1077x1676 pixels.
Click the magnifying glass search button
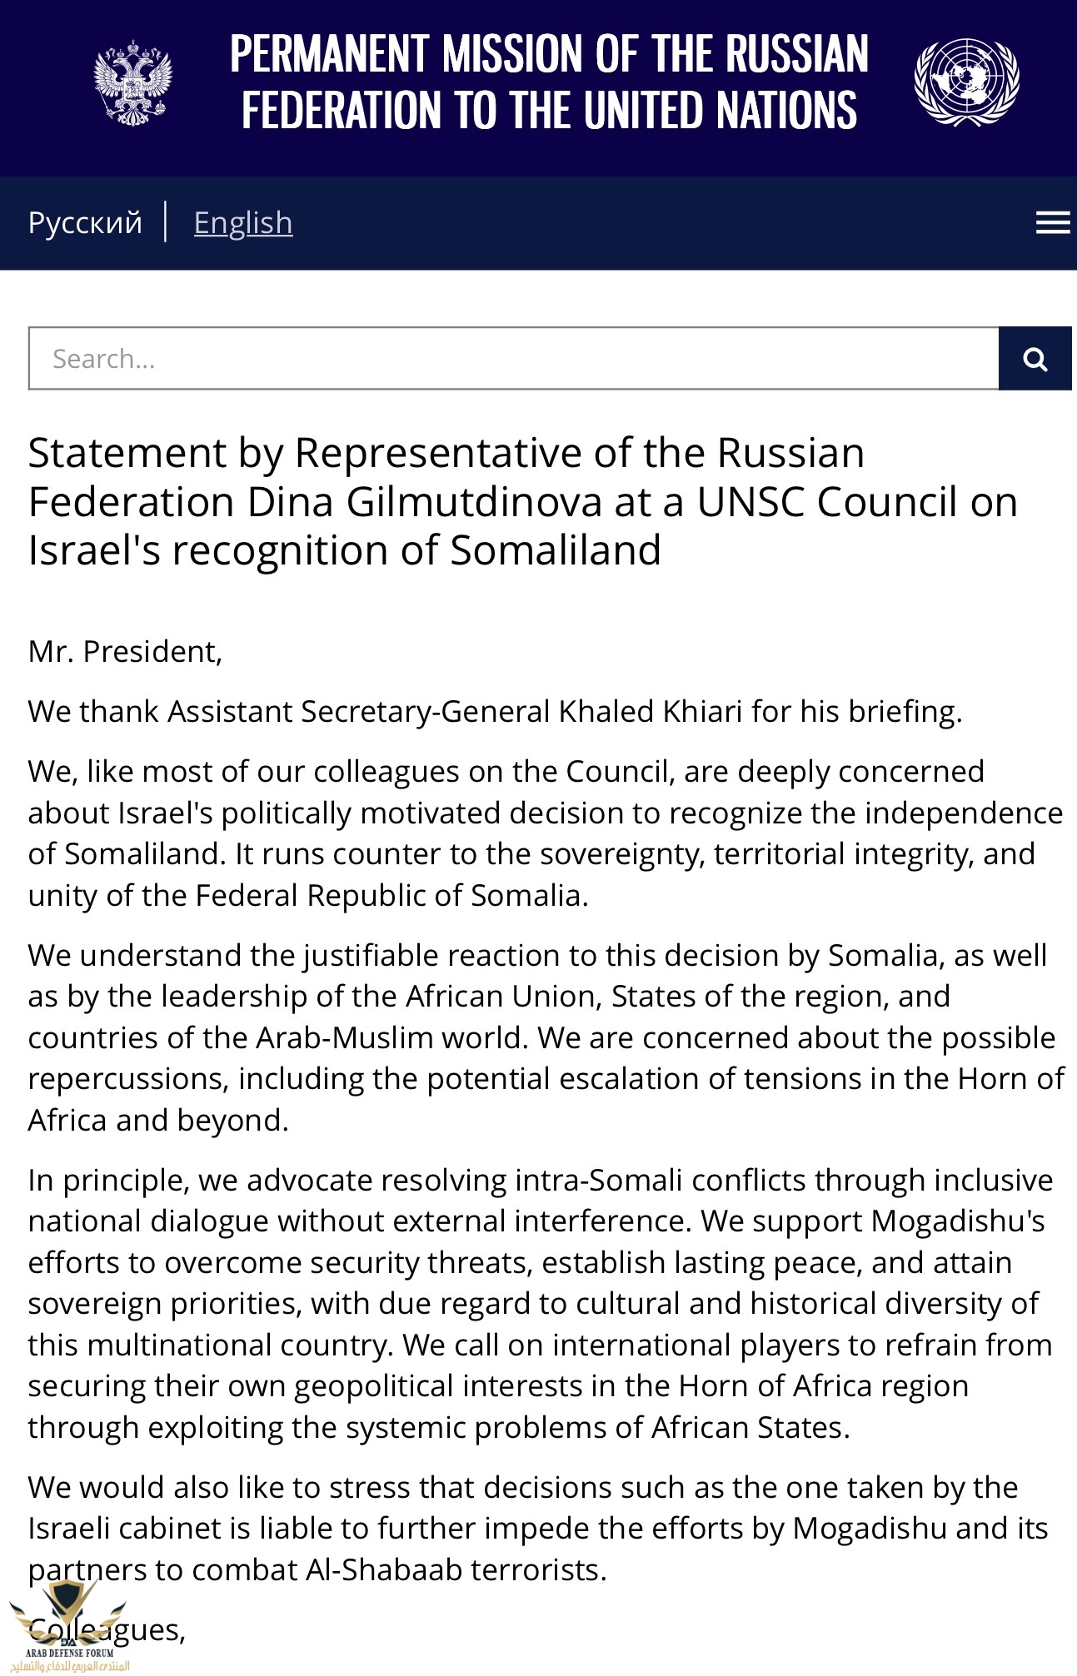pyautogui.click(x=1035, y=359)
